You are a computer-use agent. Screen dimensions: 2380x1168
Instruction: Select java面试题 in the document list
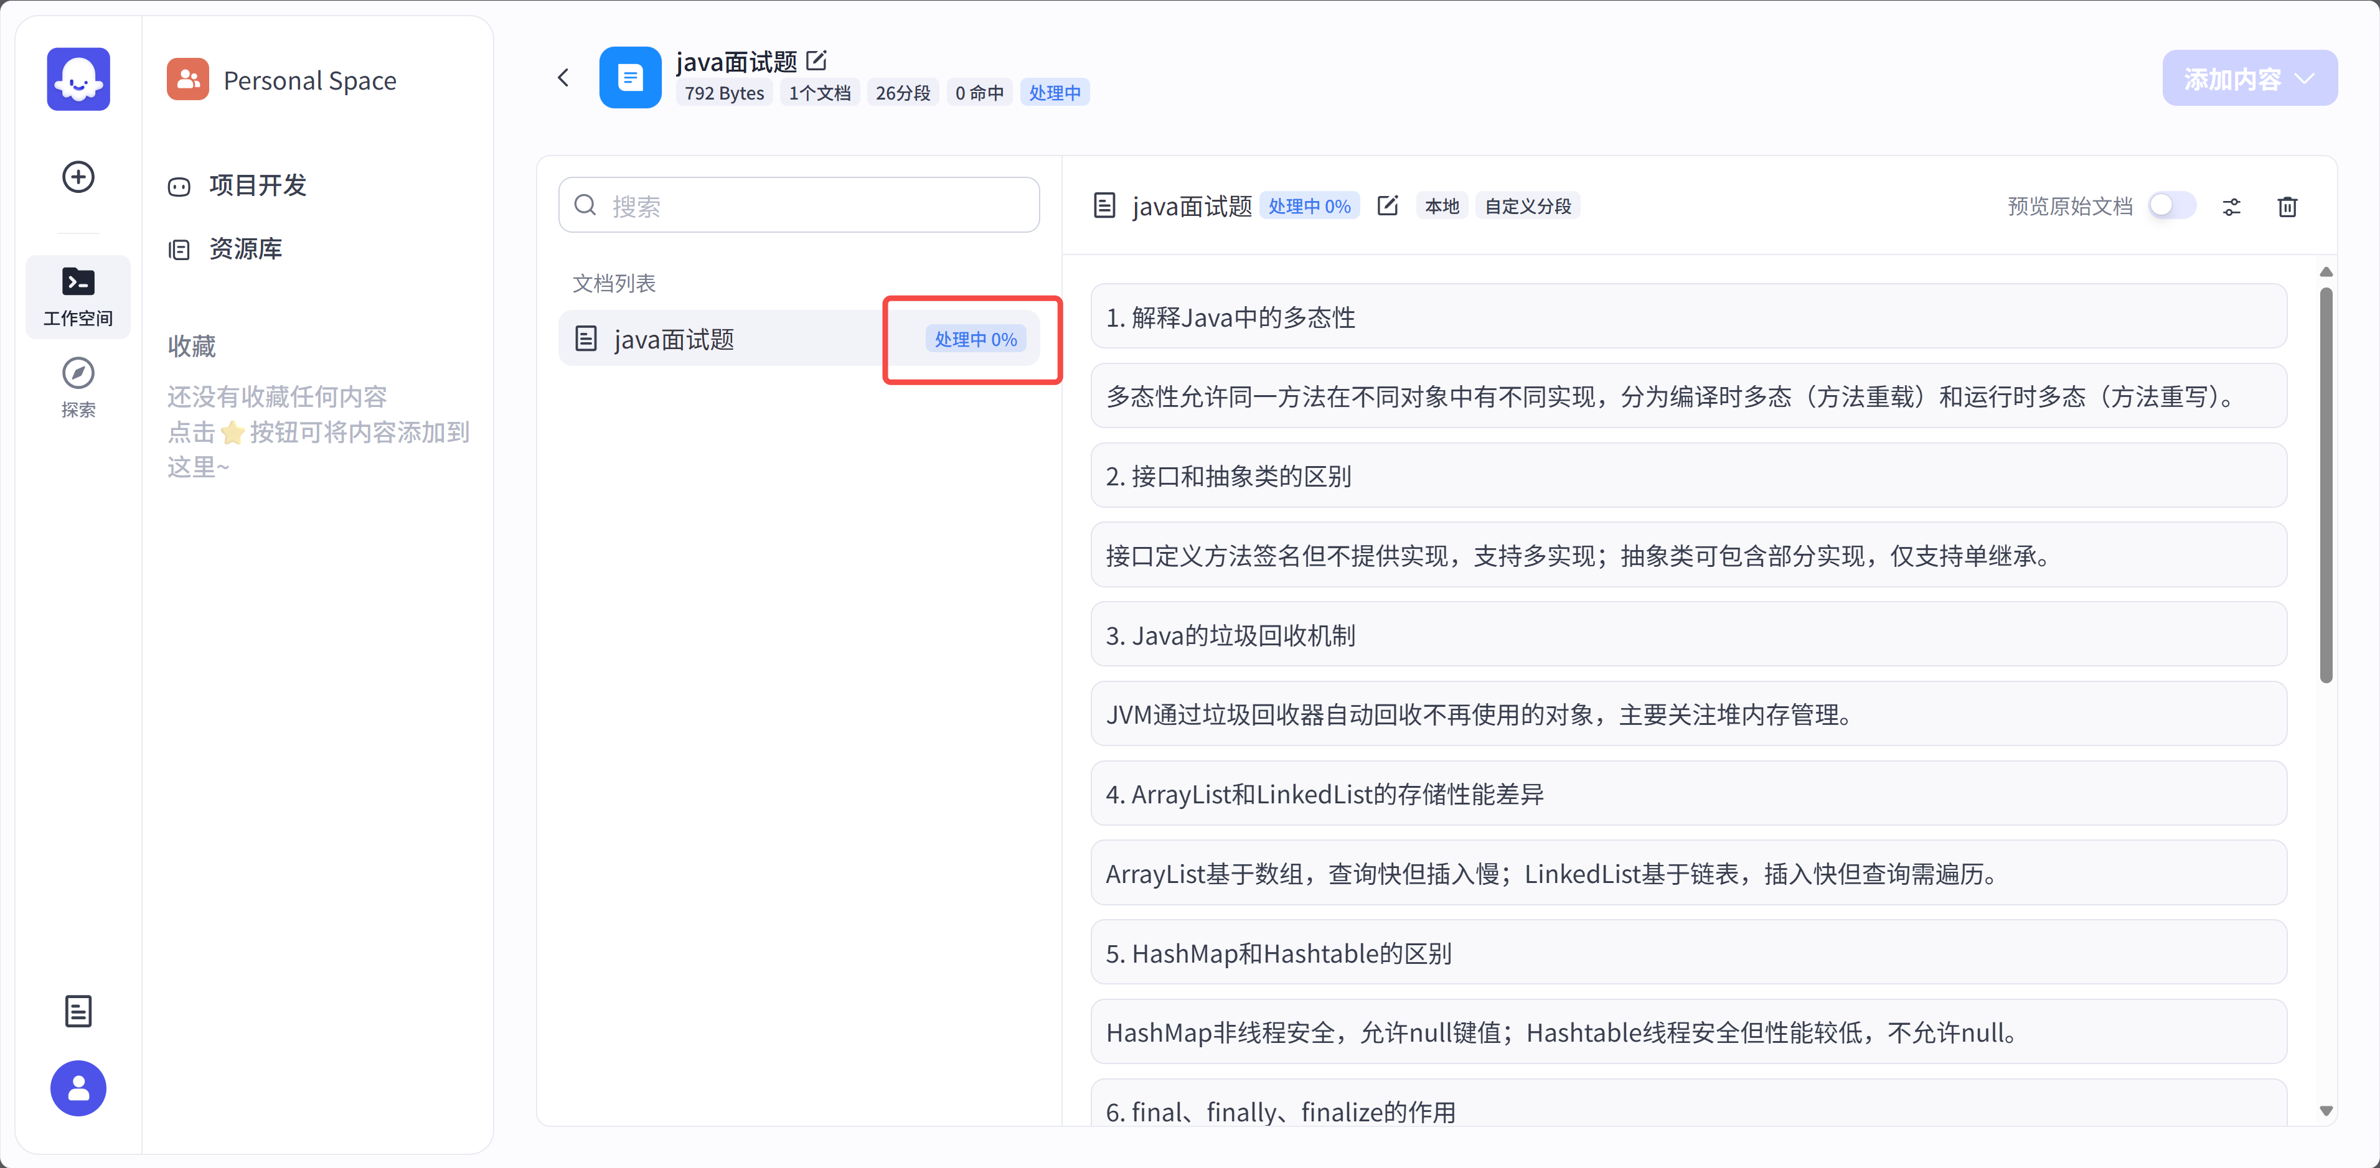(x=674, y=340)
